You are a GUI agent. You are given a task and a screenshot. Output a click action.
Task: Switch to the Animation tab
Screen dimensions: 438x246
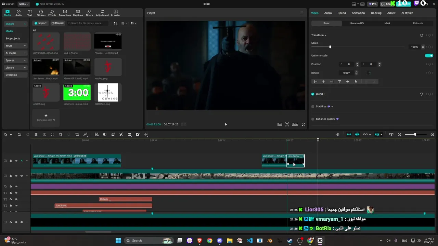(x=358, y=13)
